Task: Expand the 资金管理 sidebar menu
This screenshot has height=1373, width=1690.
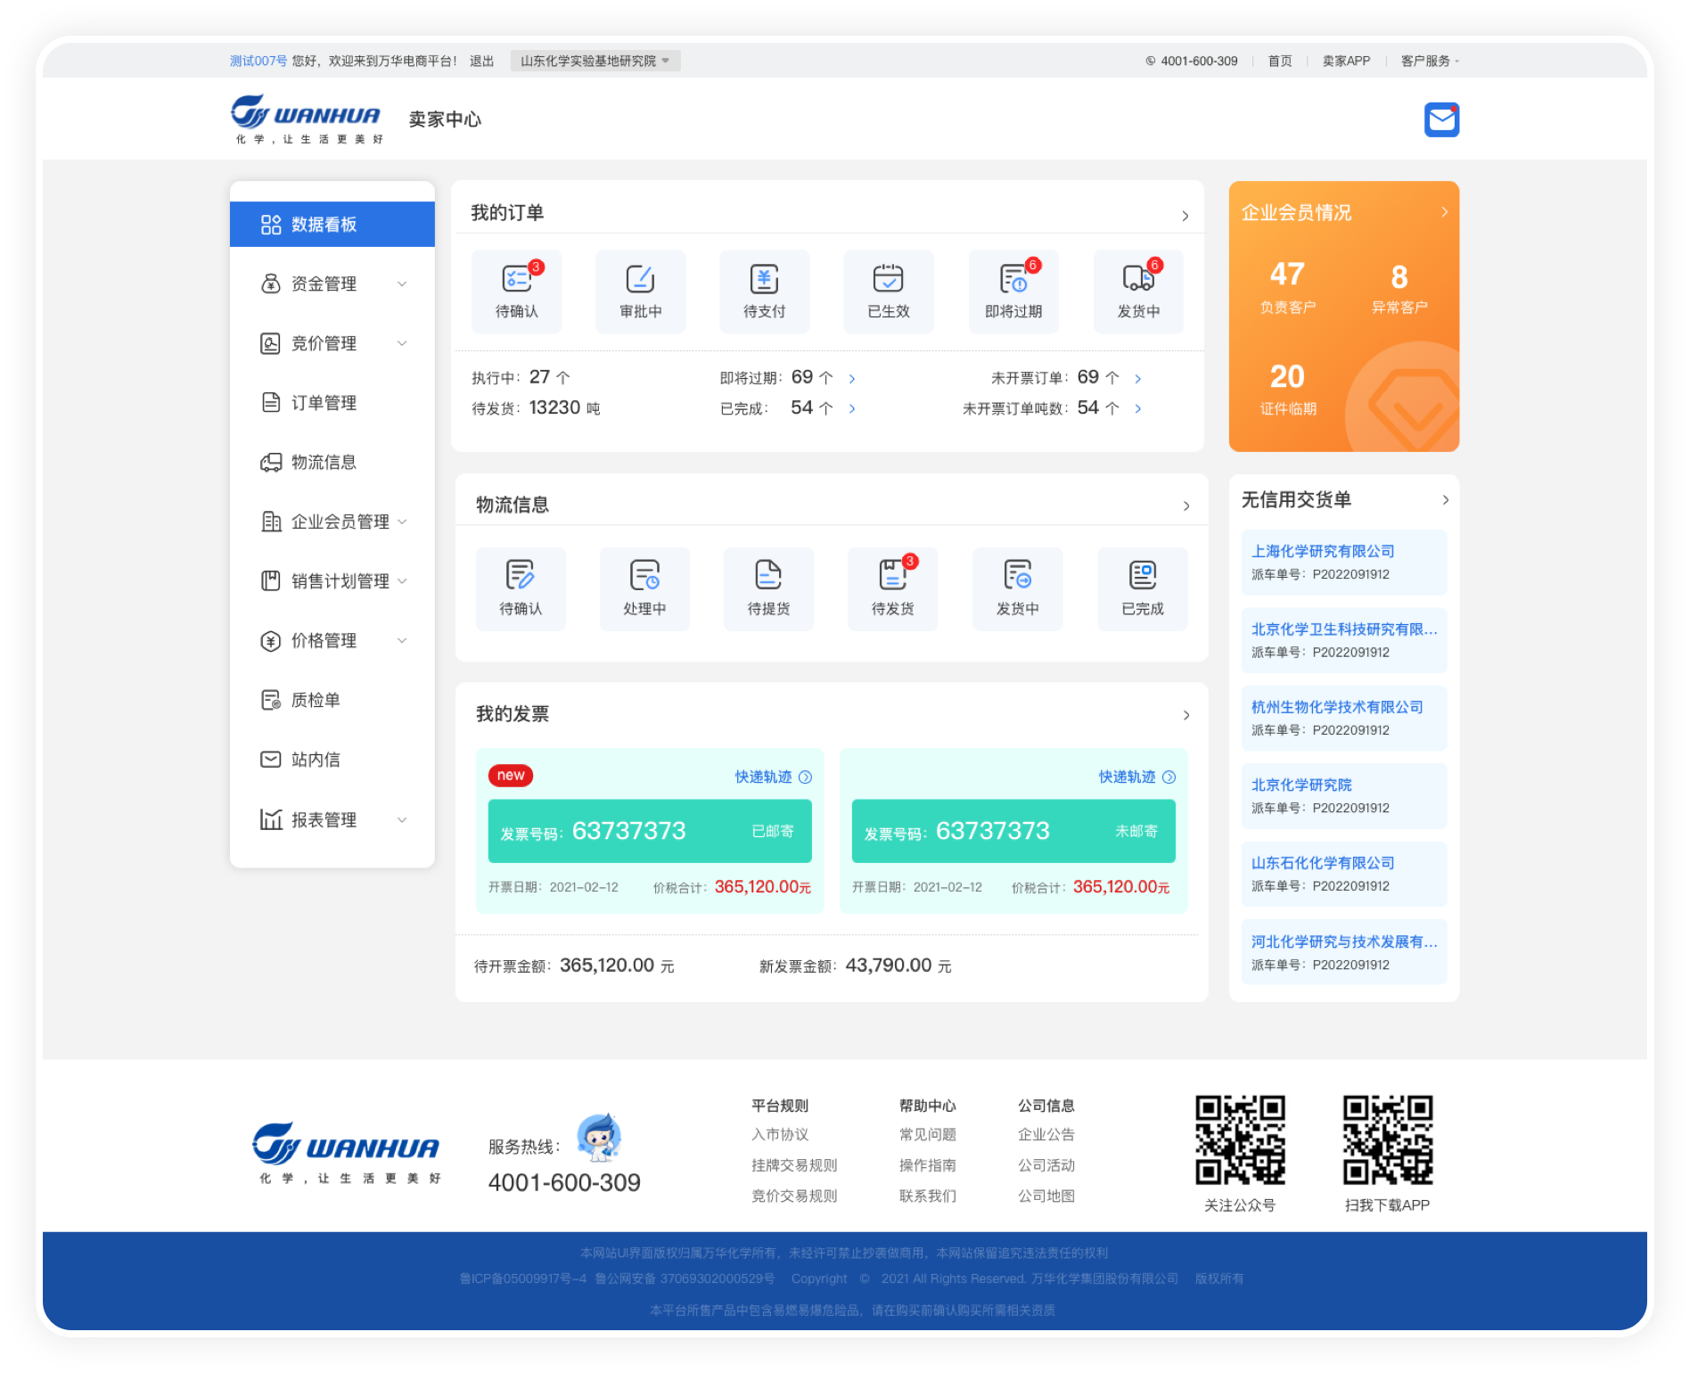Action: pos(332,284)
